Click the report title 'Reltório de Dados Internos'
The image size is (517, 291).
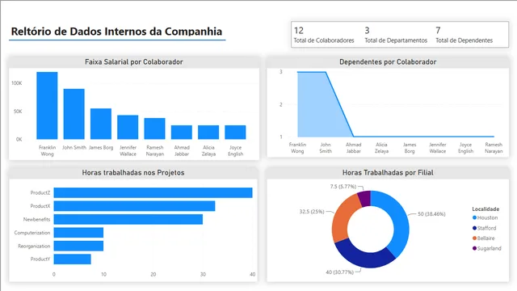(x=116, y=32)
